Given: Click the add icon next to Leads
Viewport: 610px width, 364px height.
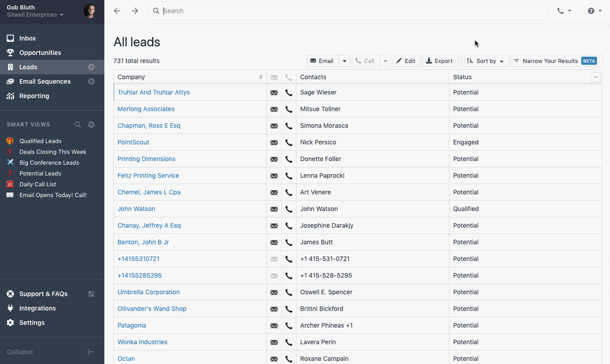Looking at the screenshot, I should pyautogui.click(x=91, y=67).
